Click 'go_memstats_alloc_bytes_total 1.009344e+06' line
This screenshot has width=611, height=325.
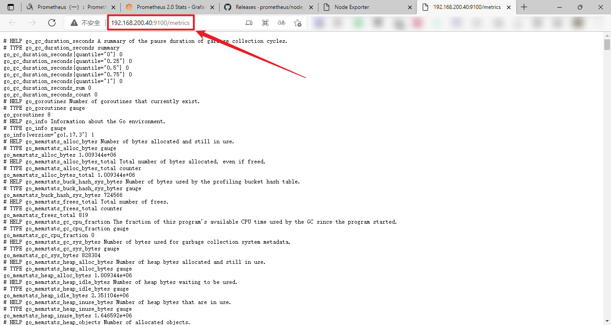pos(69,175)
